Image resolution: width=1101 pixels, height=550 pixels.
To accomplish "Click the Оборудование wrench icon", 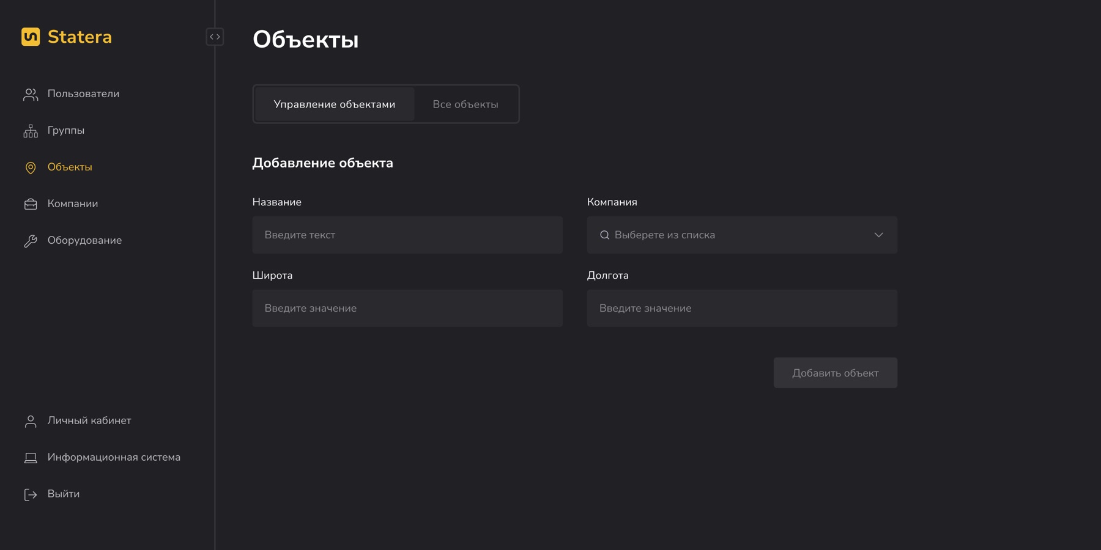I will 31,241.
